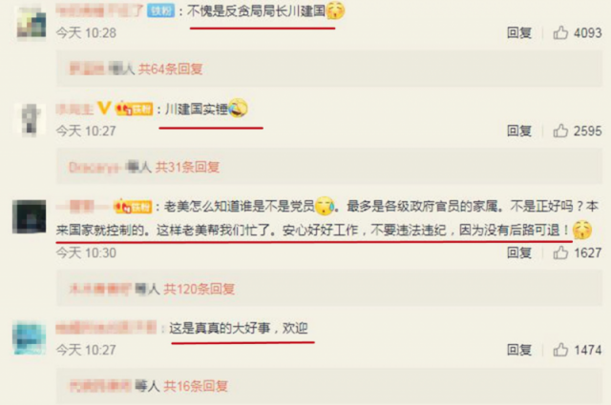Expand the 共31条回复 replies

coord(187,168)
